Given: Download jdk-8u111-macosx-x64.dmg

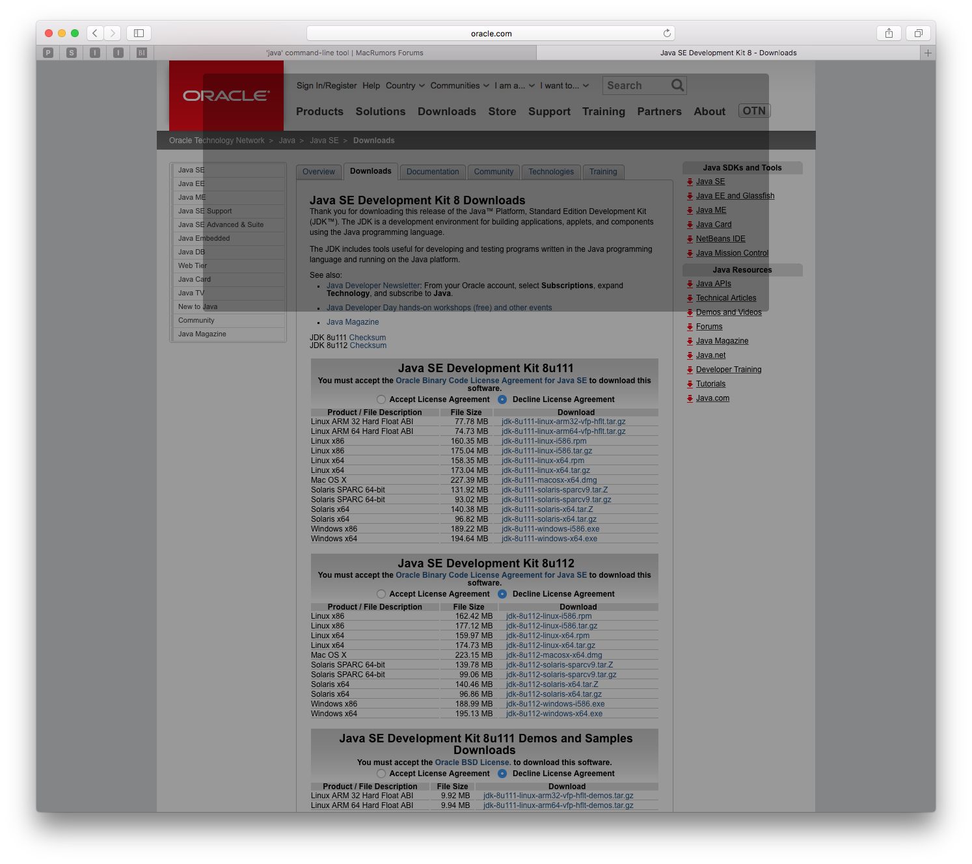Looking at the screenshot, I should pos(549,480).
